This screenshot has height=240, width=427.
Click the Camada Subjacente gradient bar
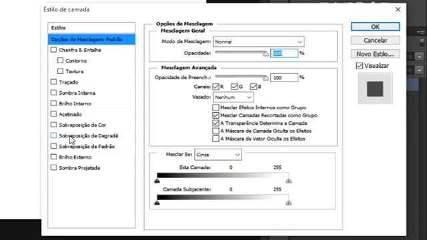coord(223,197)
